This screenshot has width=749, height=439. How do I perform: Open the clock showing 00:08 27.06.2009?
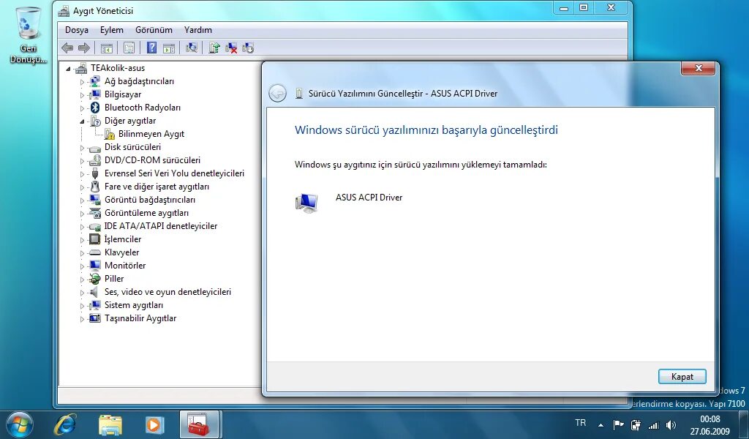point(710,424)
